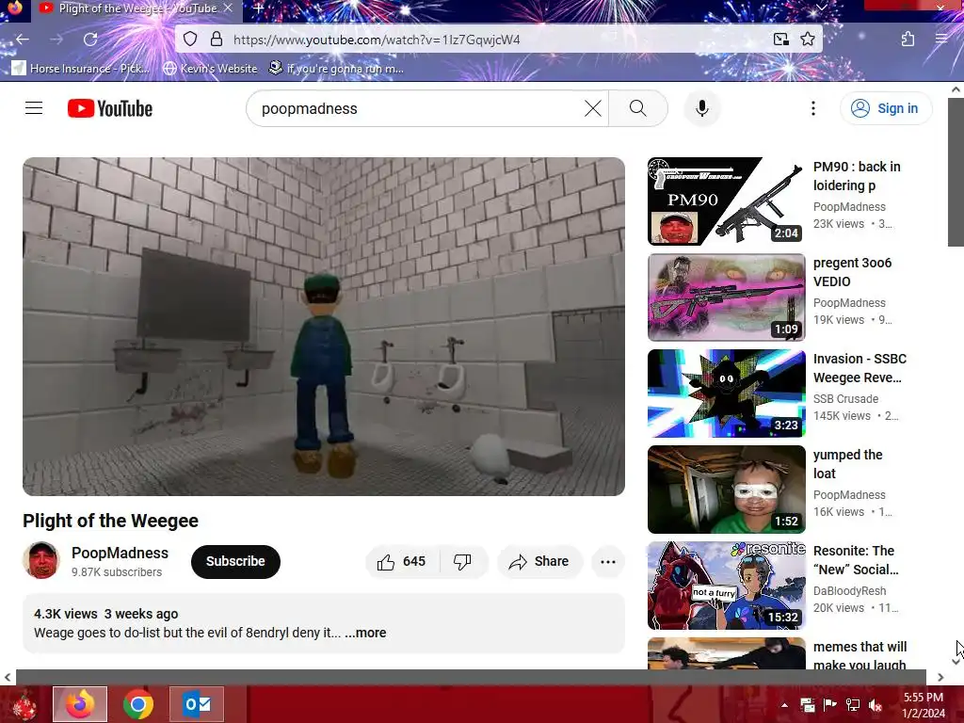Open a new tab with plus
Viewport: 964px width, 723px height.
(x=258, y=8)
